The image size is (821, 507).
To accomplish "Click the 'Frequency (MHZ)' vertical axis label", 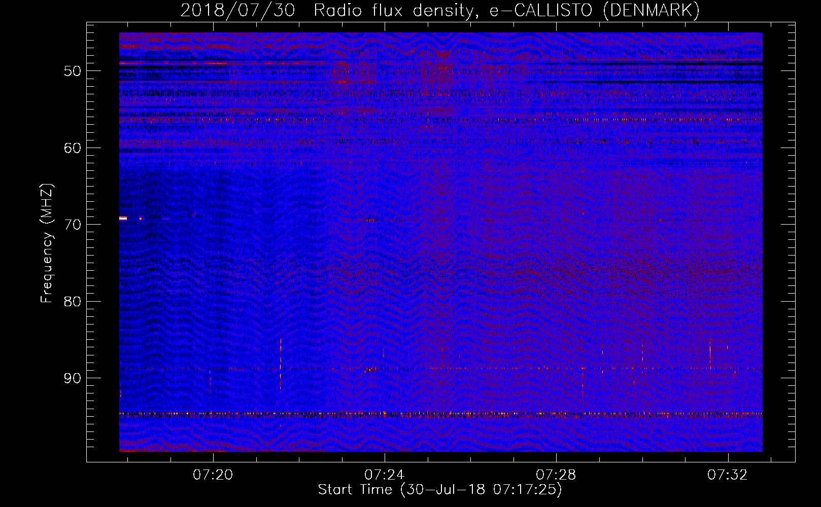I will 46,244.
